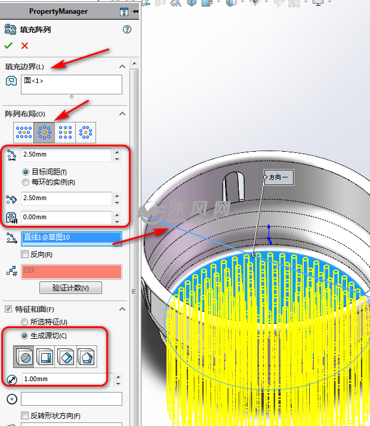Choose the diamond seed cut shape
This screenshot has width=370, height=426.
pos(66,357)
